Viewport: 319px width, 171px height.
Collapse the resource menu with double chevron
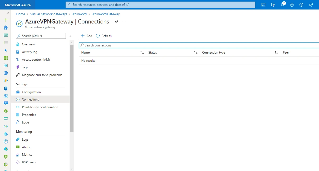coord(70,36)
